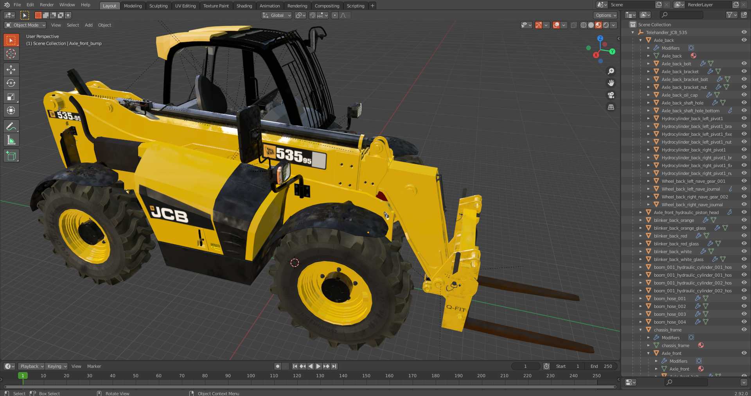
Task: Switch to wireframe viewport shading
Action: coord(584,25)
